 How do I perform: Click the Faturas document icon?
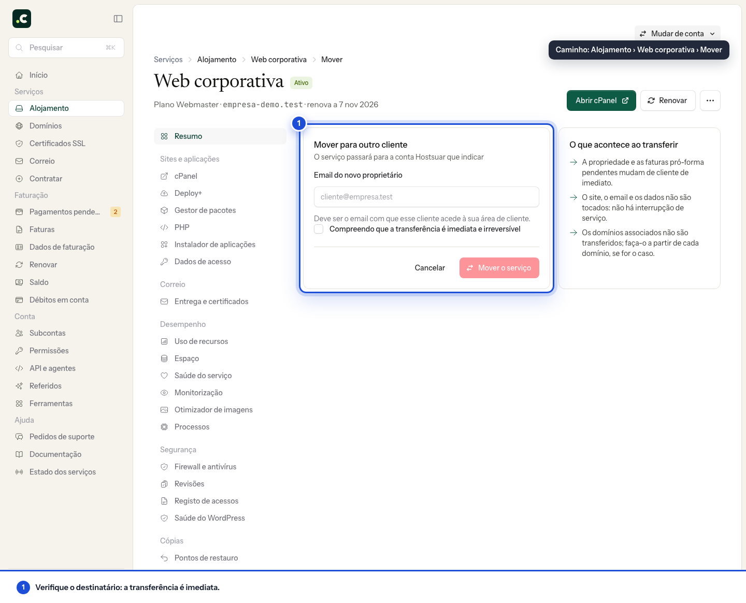[19, 229]
